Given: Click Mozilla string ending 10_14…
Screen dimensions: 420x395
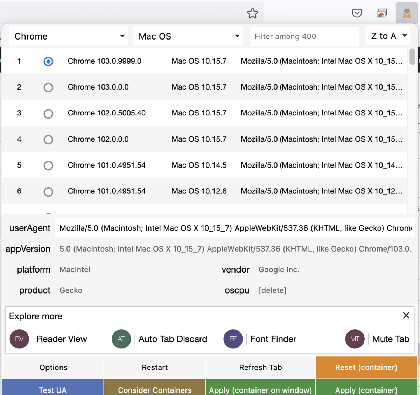Looking at the screenshot, I should 322,165.
